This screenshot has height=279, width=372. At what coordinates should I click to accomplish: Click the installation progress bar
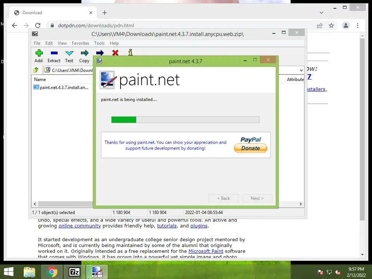tap(185, 120)
